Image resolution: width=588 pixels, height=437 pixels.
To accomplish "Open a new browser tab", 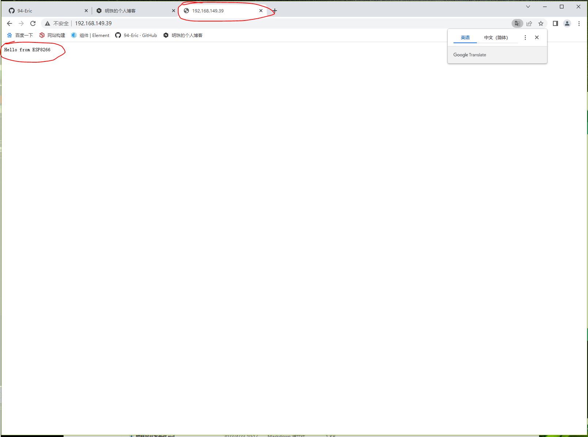I will [x=275, y=11].
